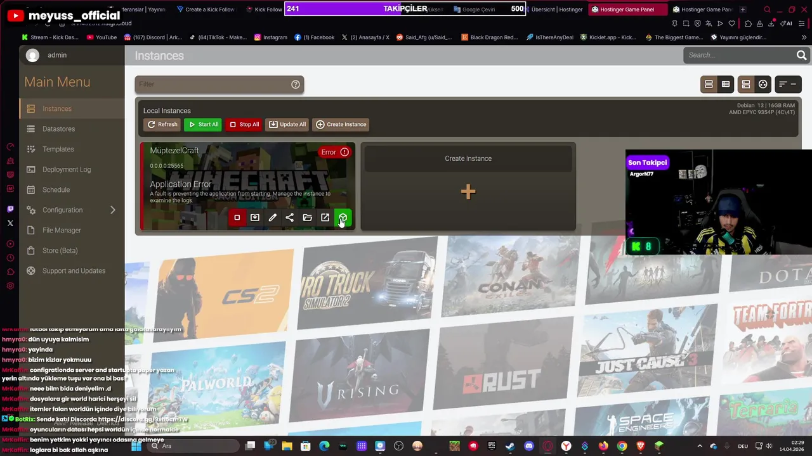The height and width of the screenshot is (456, 812).
Task: Open Microsoft Edge from the taskbar
Action: click(324, 446)
